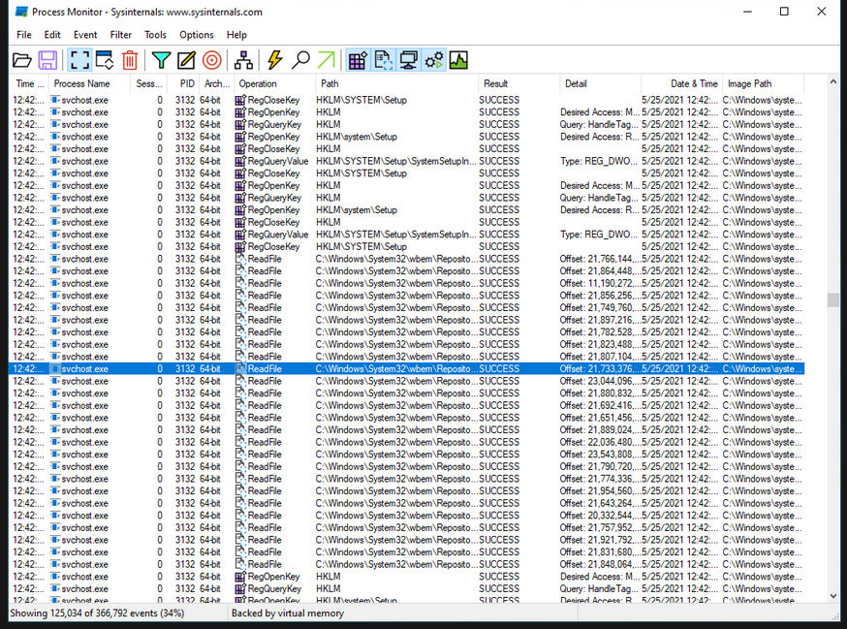Select the ReadFile row with offset 21,766,144

(x=407, y=259)
